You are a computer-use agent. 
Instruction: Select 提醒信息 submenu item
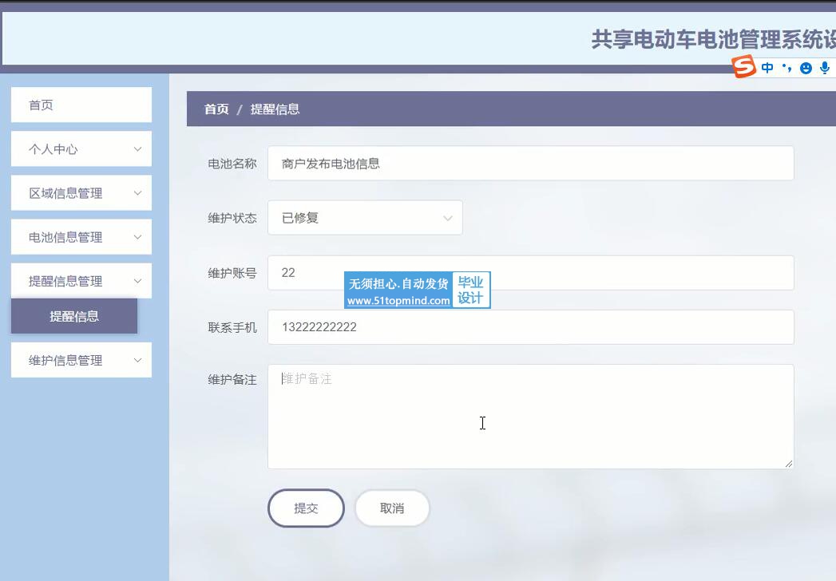click(74, 316)
